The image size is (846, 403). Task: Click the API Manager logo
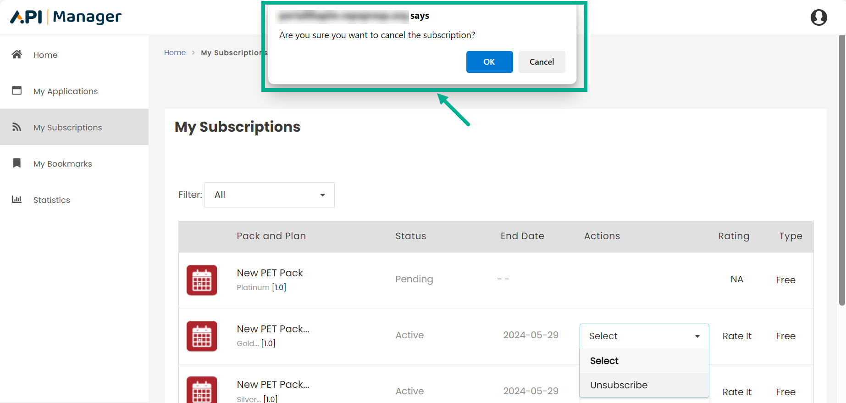(66, 17)
